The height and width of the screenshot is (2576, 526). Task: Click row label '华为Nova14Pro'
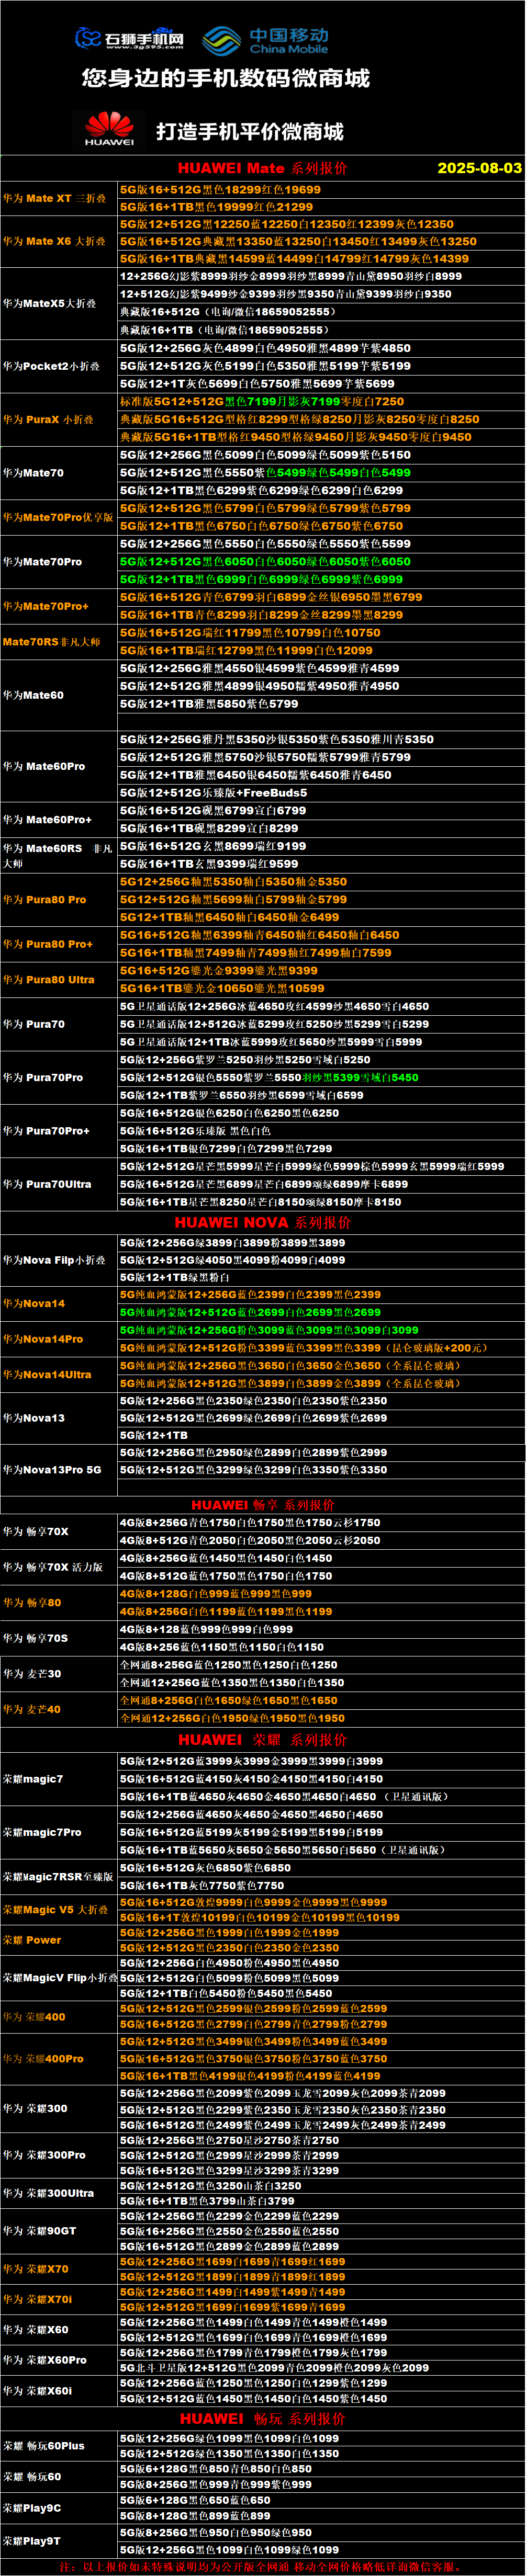tap(43, 1339)
